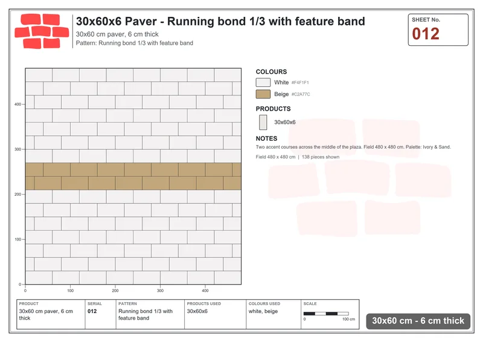Image resolution: width=483 pixels, height=342 pixels.
Task: Click 'Pattern: Running bond 1/3 with feature band'
Action: tap(134, 43)
